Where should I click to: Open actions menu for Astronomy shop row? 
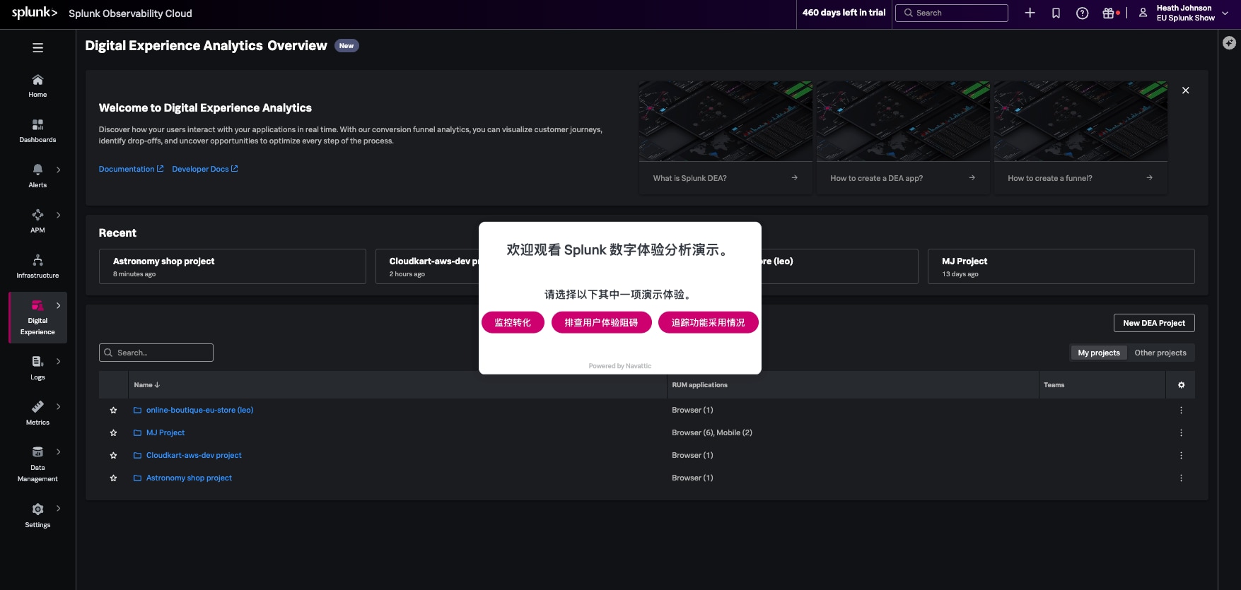1181,478
